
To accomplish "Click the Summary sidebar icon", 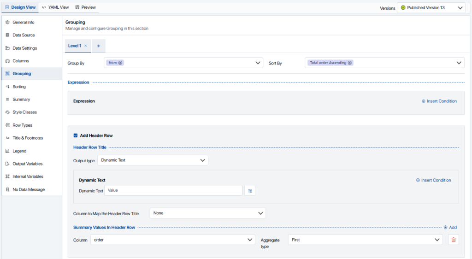I will coord(7,99).
